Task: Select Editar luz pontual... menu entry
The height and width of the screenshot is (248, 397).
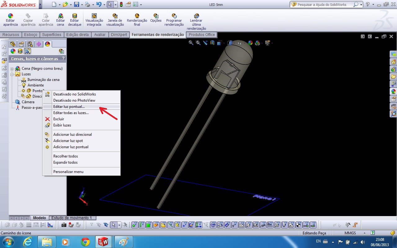Action: [69, 107]
